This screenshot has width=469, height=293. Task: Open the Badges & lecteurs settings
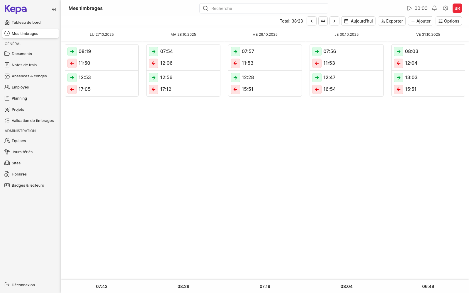[x=28, y=185]
